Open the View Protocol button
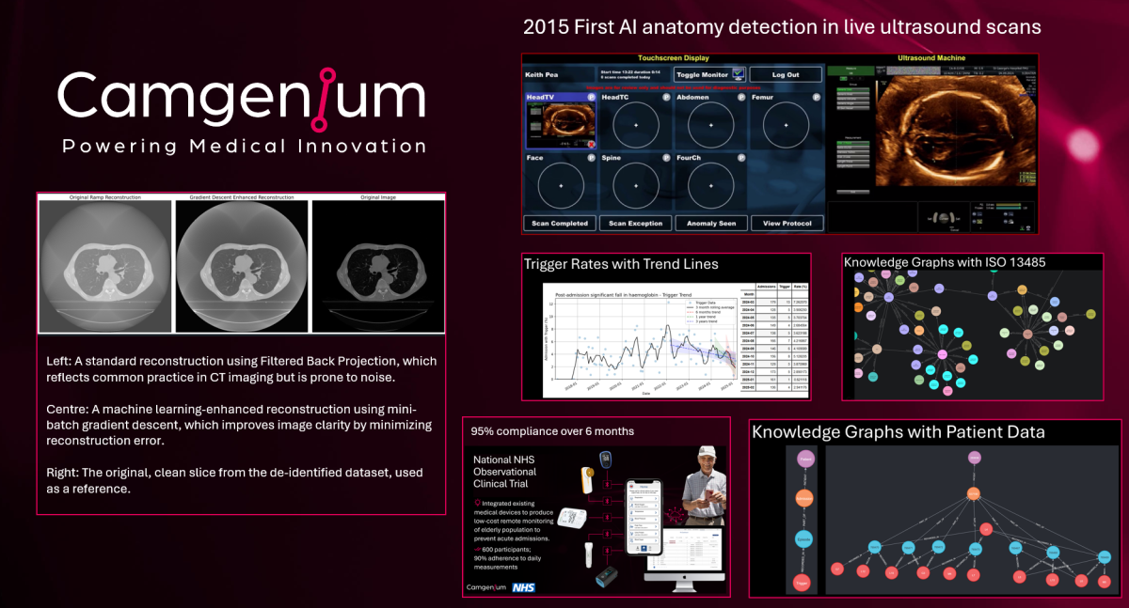 pos(786,224)
